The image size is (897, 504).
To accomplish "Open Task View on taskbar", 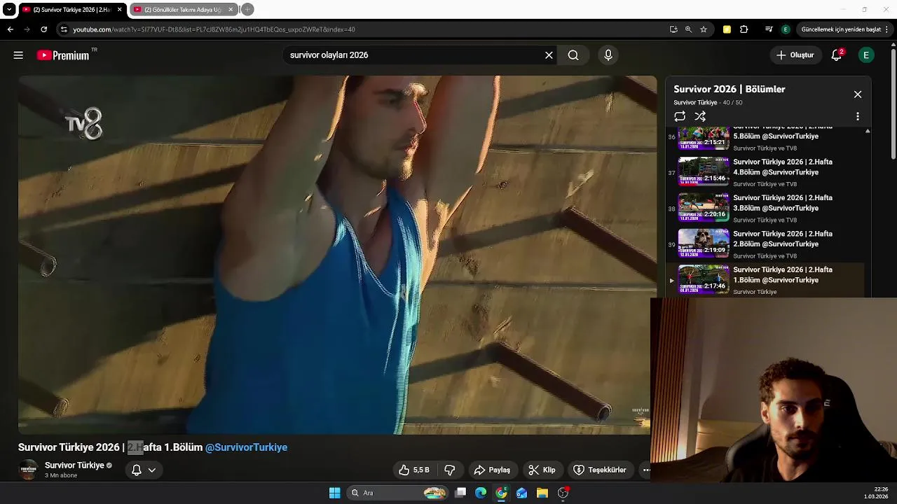I will tap(460, 493).
